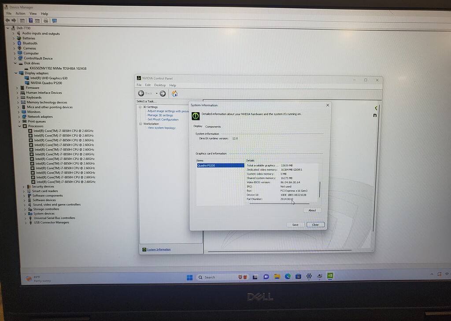
Task: Open the File menu in Device Manager
Action: coord(9,14)
